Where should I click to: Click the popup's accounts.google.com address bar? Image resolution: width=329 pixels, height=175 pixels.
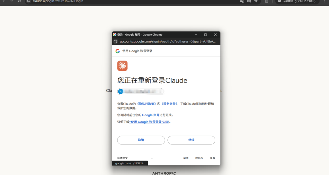168,41
